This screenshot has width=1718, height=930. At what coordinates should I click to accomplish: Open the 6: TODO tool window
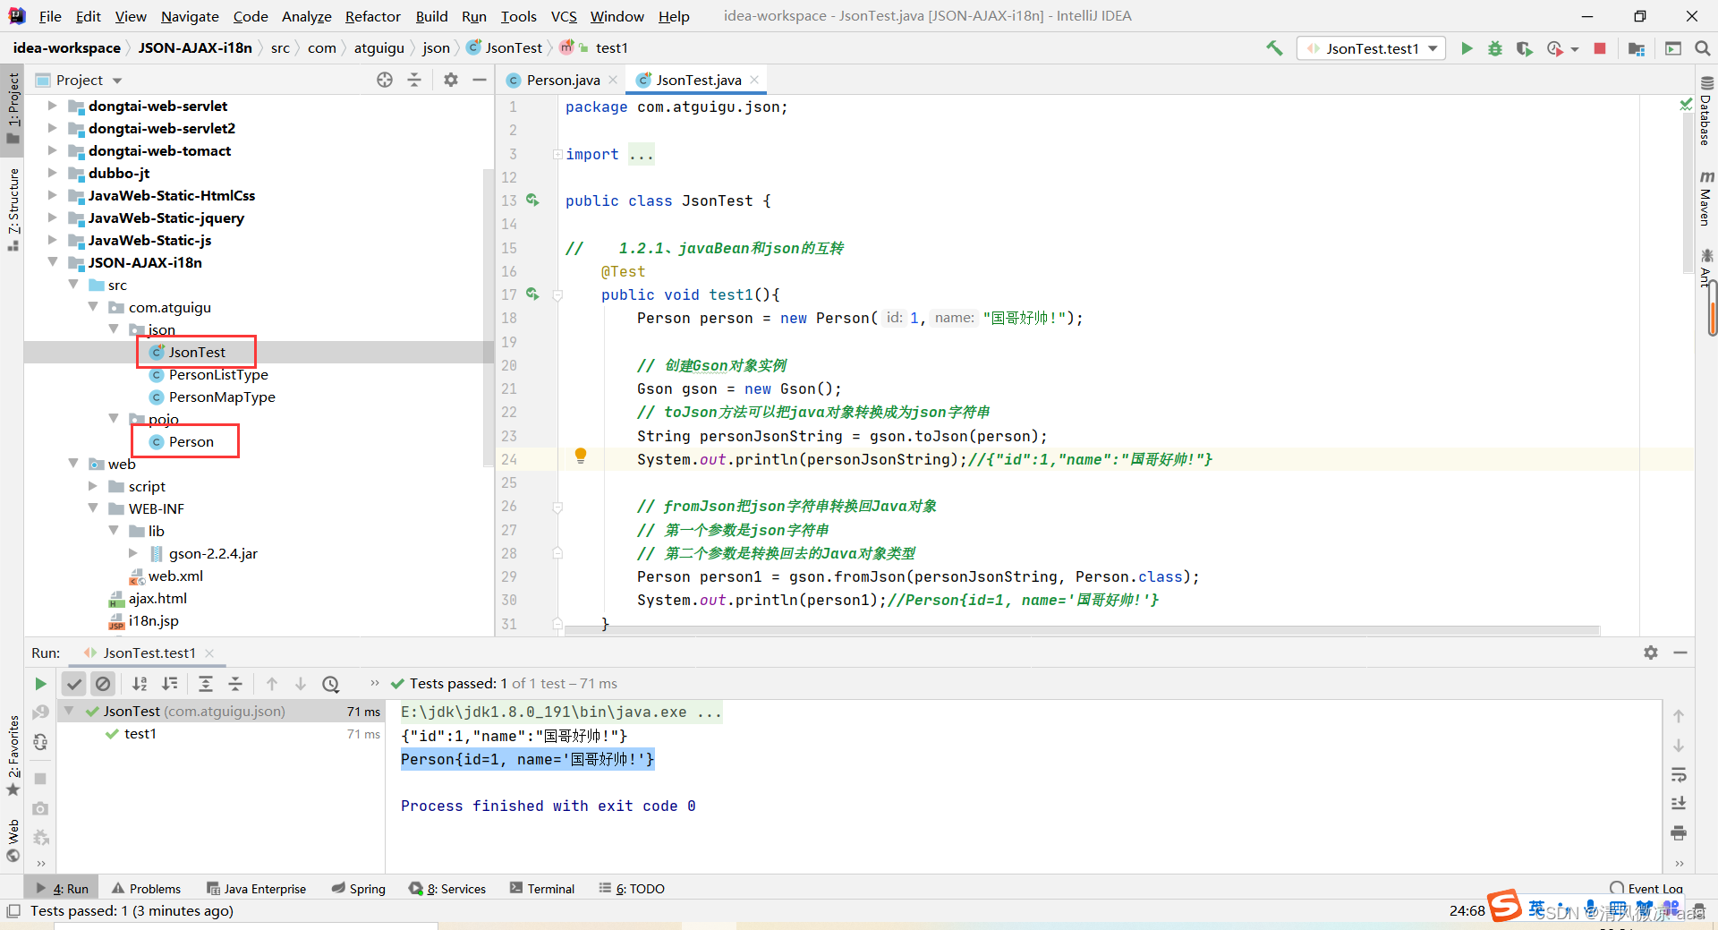pos(632,889)
